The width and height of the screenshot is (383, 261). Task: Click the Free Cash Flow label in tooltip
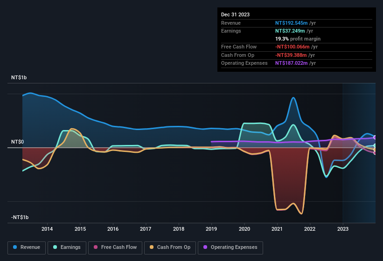239,47
